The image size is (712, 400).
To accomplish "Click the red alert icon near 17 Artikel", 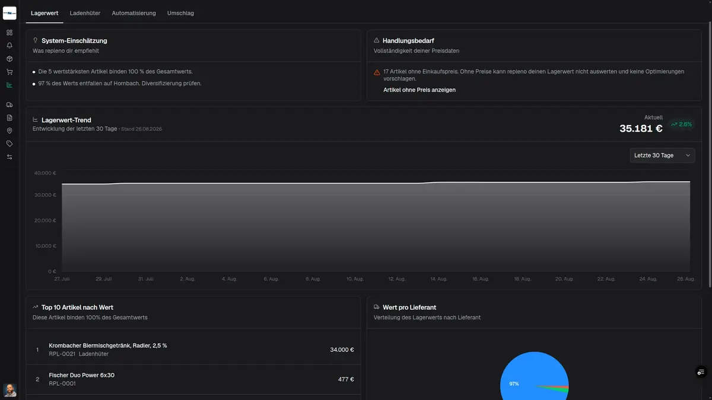I will [x=377, y=72].
